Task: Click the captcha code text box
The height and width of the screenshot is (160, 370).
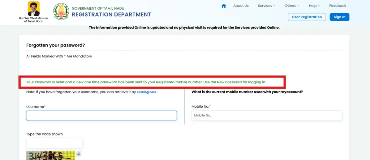Action: point(55,143)
